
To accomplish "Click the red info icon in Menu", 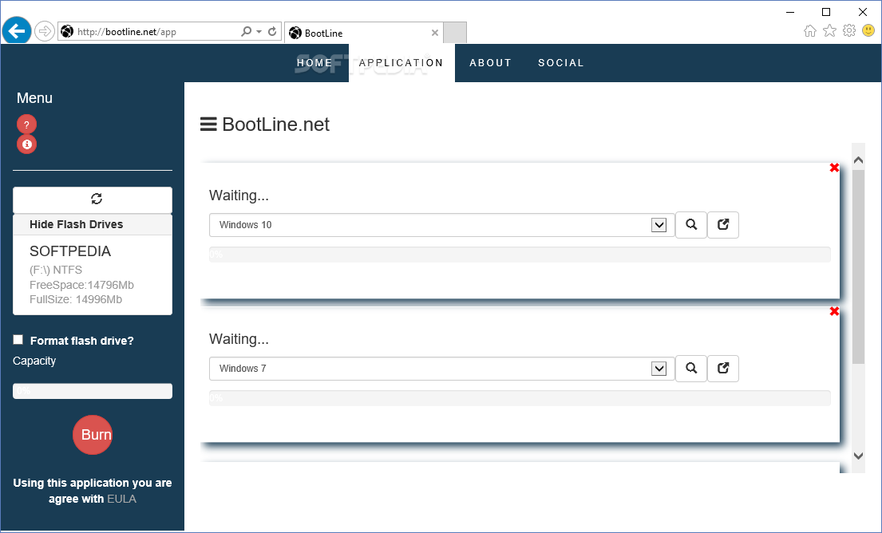I will point(26,144).
